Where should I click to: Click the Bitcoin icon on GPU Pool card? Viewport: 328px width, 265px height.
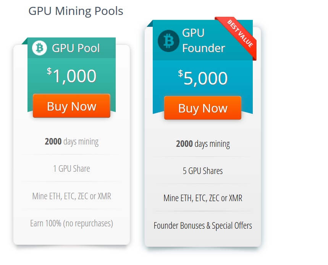coord(39,48)
